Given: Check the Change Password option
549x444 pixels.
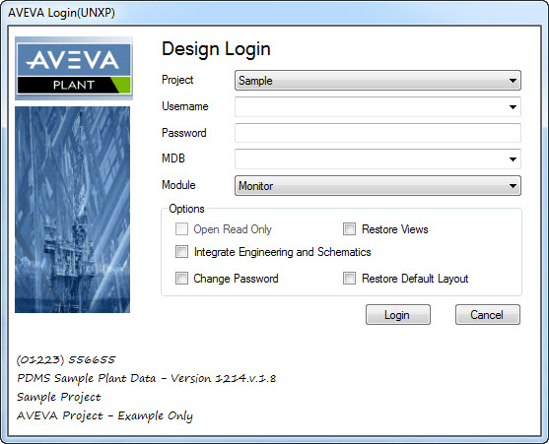Looking at the screenshot, I should pos(181,279).
